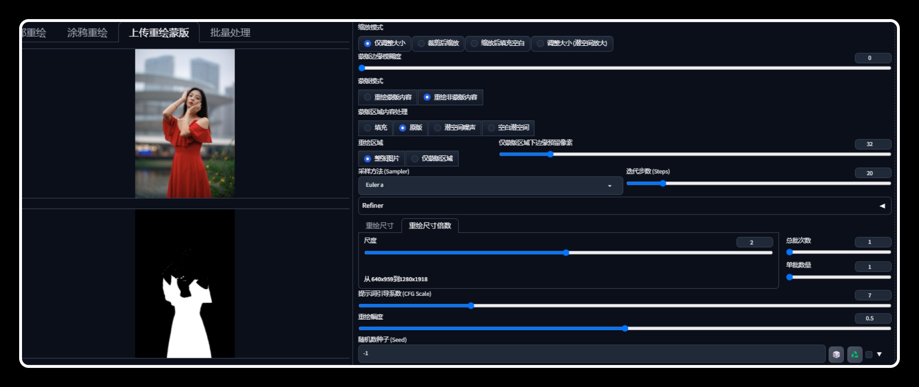This screenshot has height=387, width=919.
Task: Click the padding value field showing 32
Action: [873, 144]
